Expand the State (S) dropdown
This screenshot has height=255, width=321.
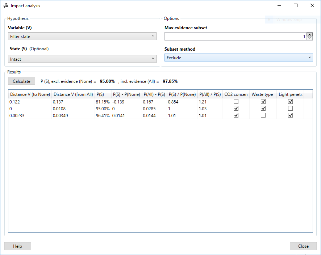point(82,59)
